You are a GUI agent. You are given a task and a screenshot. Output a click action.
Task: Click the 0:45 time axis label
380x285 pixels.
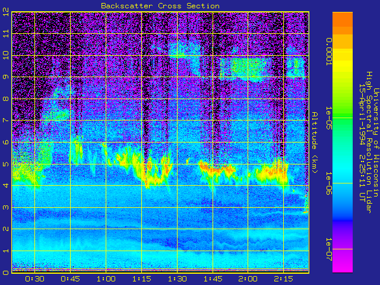point(70,279)
